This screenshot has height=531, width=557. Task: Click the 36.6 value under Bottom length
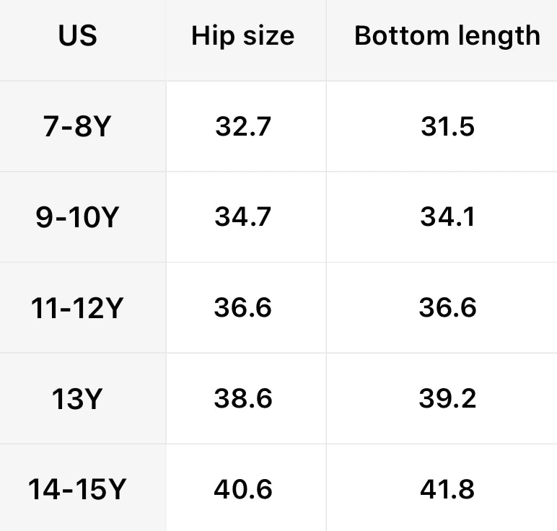tap(447, 308)
